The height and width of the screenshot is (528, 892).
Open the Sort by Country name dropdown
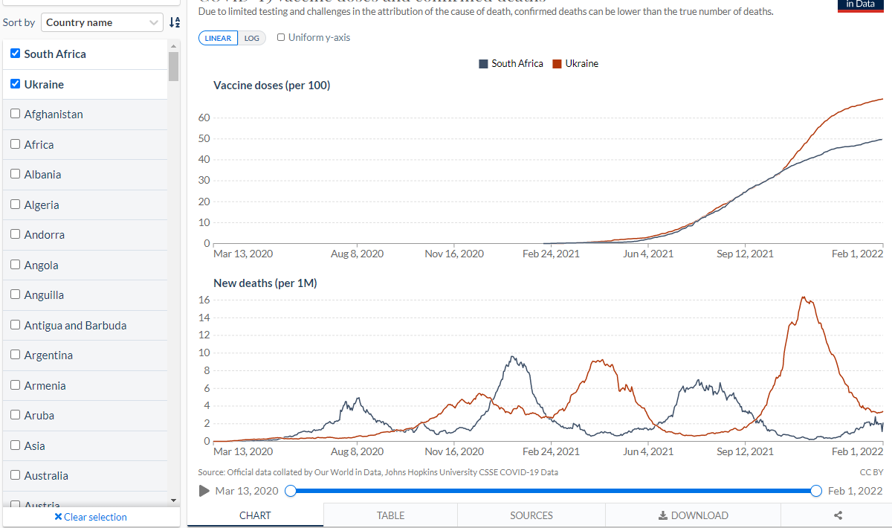coord(102,22)
